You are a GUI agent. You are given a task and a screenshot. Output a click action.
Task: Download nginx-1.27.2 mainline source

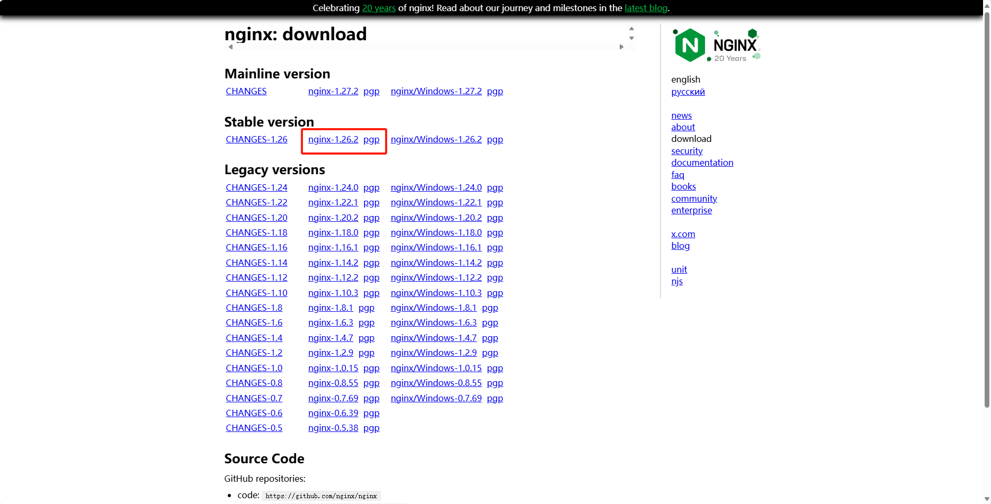click(333, 91)
